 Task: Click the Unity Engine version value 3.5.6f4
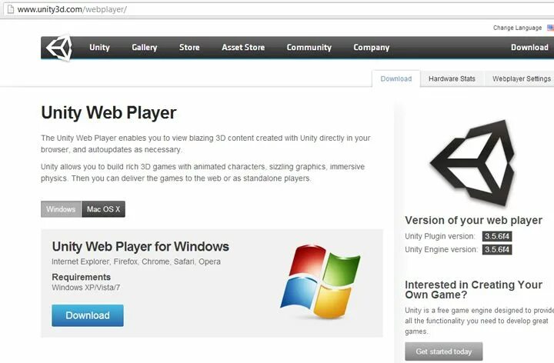(x=497, y=249)
